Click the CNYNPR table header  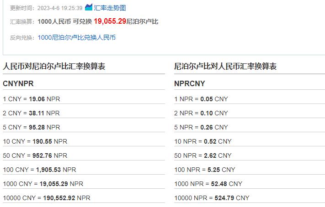click(18, 84)
